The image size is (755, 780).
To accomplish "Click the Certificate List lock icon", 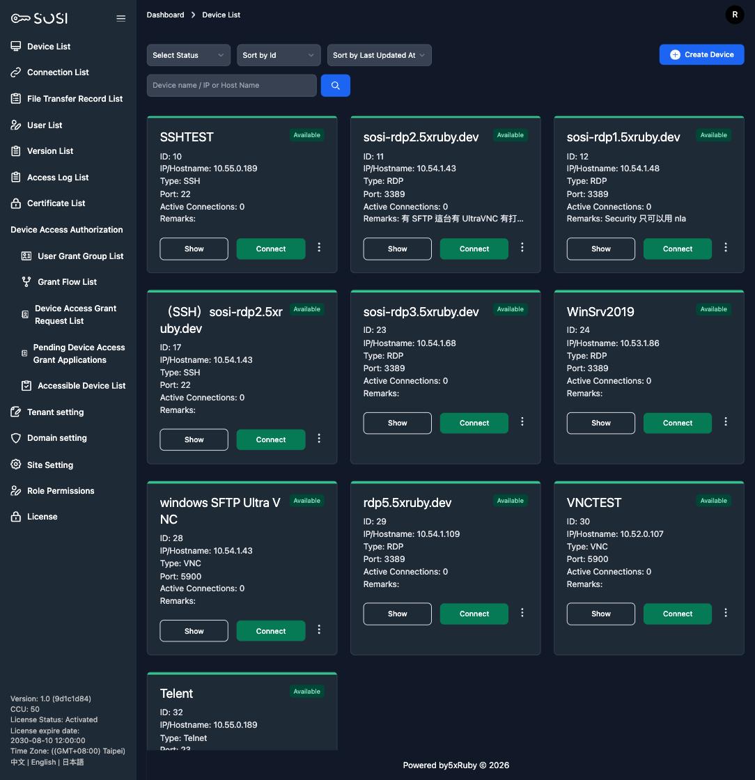I will click(x=16, y=203).
